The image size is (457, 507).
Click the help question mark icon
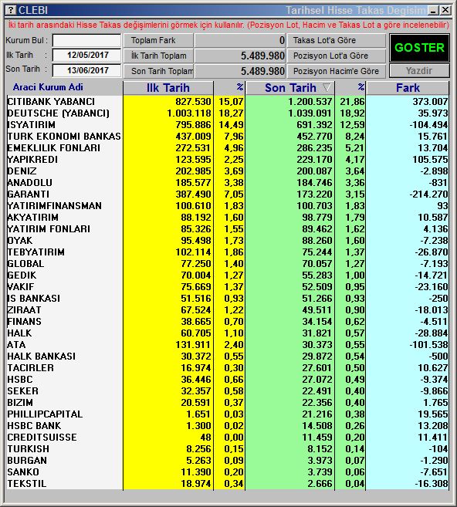(x=11, y=10)
